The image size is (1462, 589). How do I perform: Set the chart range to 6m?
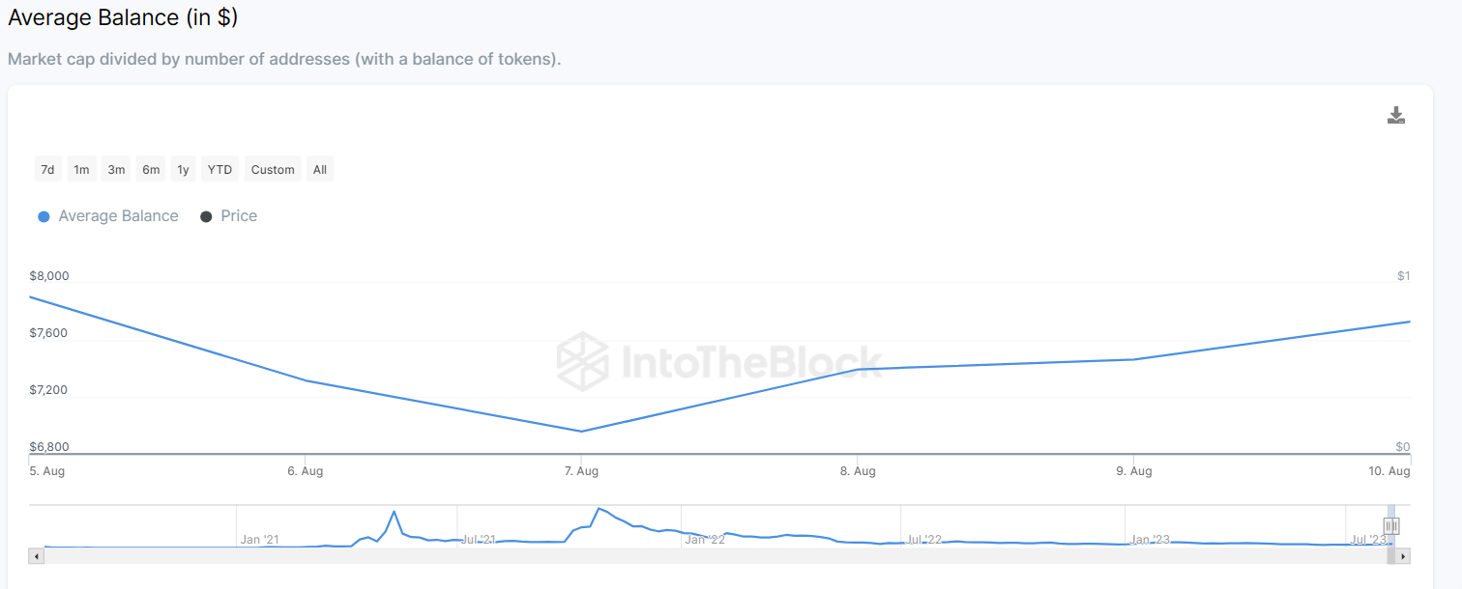click(151, 170)
